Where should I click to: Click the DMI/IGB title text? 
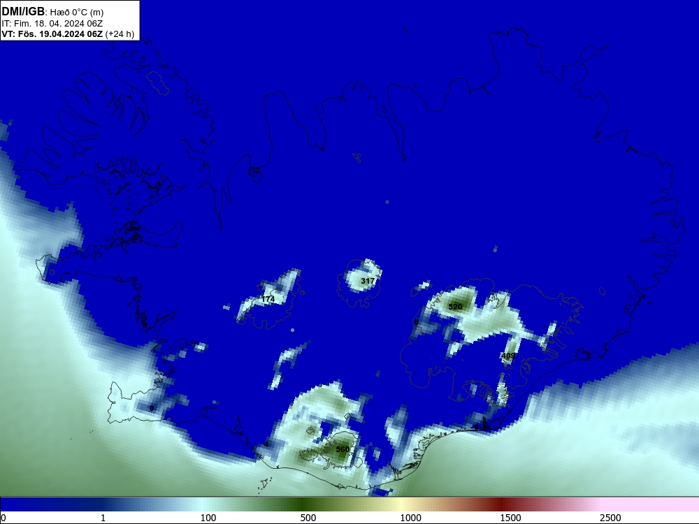click(x=23, y=11)
